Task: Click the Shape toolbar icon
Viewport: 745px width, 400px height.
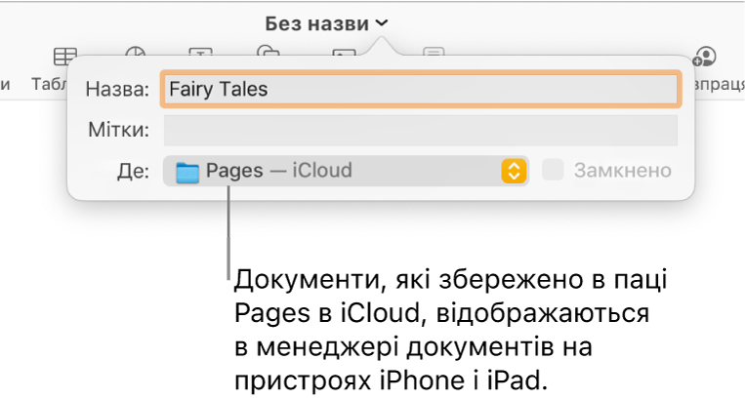Action: 268,55
